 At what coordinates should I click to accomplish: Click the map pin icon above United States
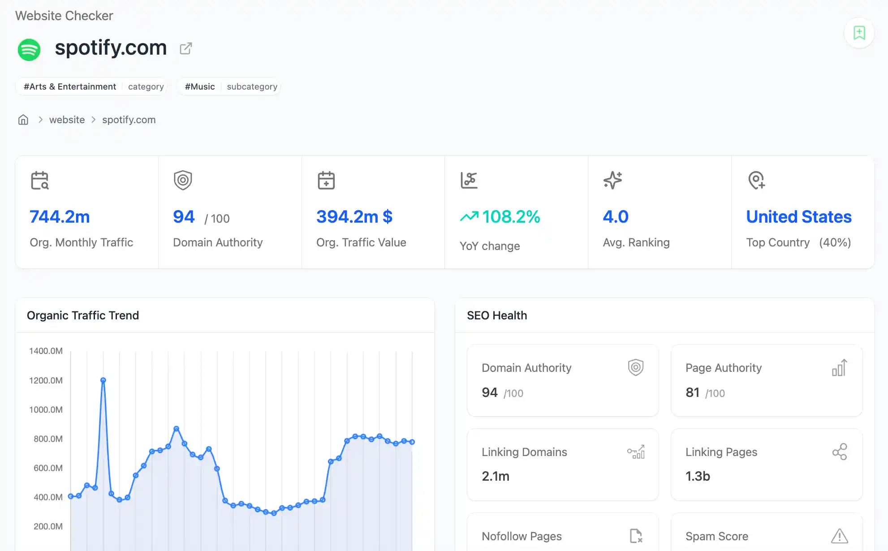pyautogui.click(x=756, y=180)
